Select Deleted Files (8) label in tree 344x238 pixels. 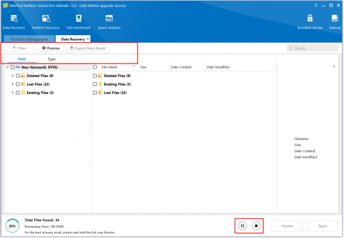click(40, 76)
